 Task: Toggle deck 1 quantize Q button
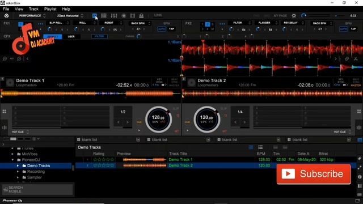pos(178,116)
